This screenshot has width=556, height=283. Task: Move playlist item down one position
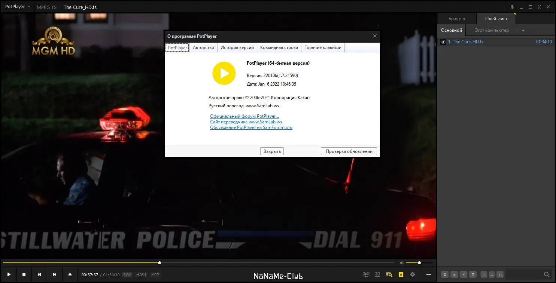pos(464,275)
